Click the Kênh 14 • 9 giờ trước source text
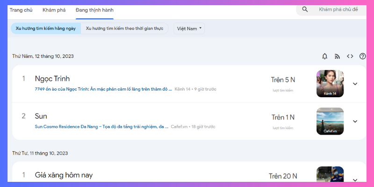 [x=195, y=89]
